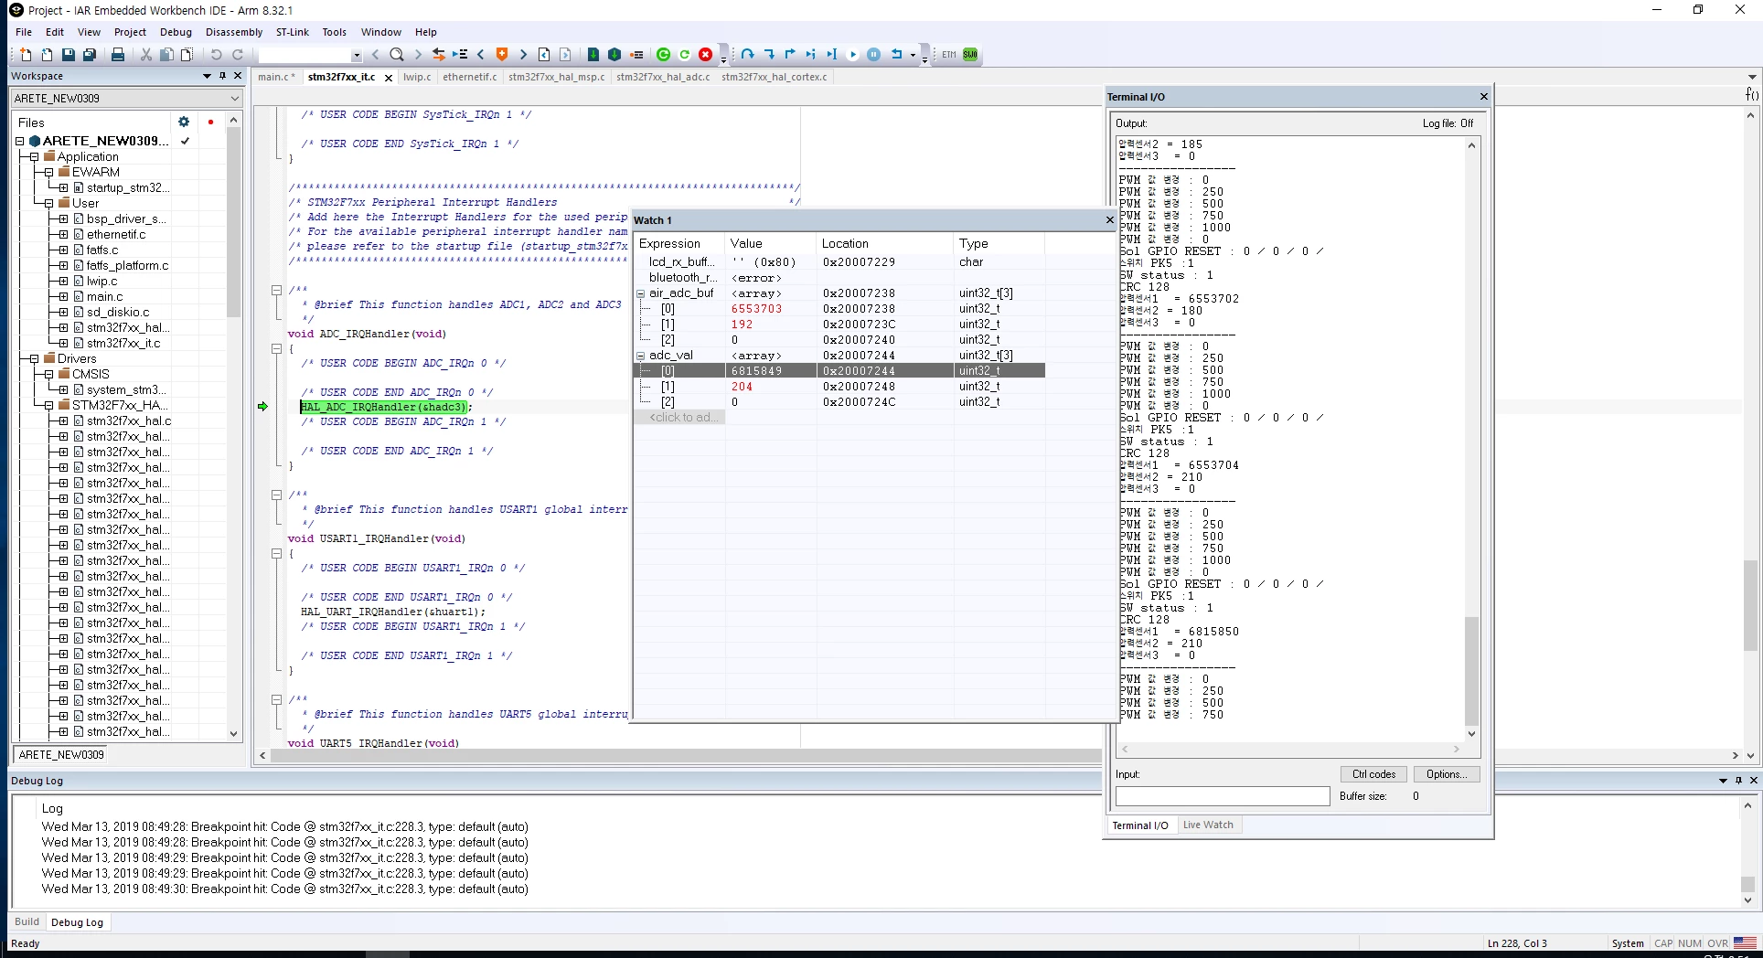Click the Break (pause) debug icon
This screenshot has height=958, width=1763.
pos(873,55)
